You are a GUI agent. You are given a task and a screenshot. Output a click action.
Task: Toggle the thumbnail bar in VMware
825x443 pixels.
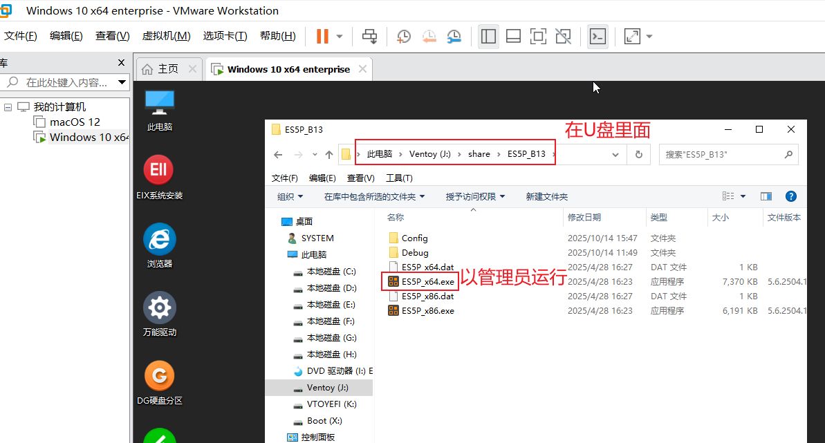coord(513,36)
